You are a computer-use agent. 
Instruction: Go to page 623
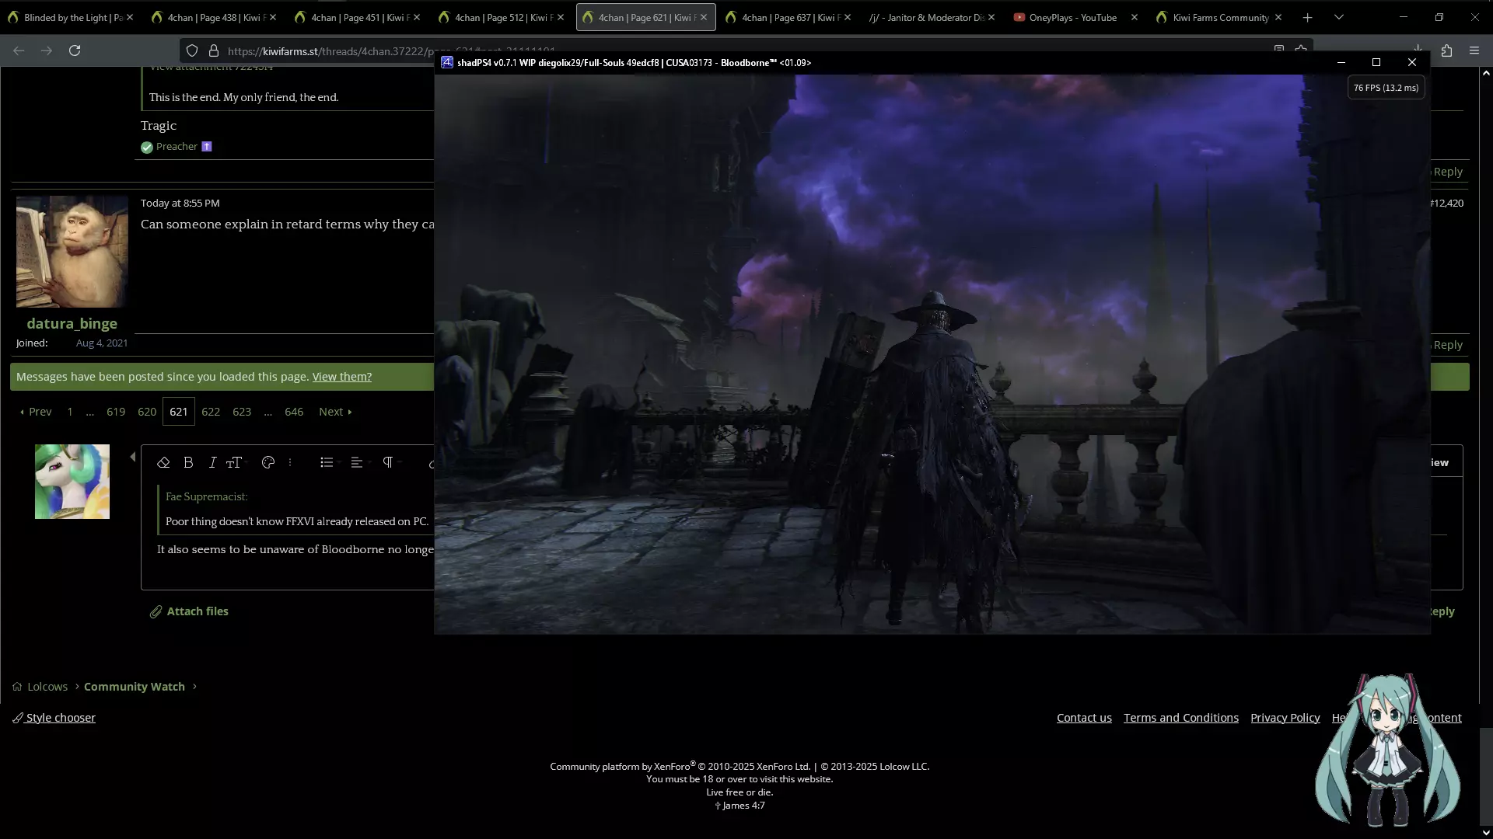tap(242, 412)
